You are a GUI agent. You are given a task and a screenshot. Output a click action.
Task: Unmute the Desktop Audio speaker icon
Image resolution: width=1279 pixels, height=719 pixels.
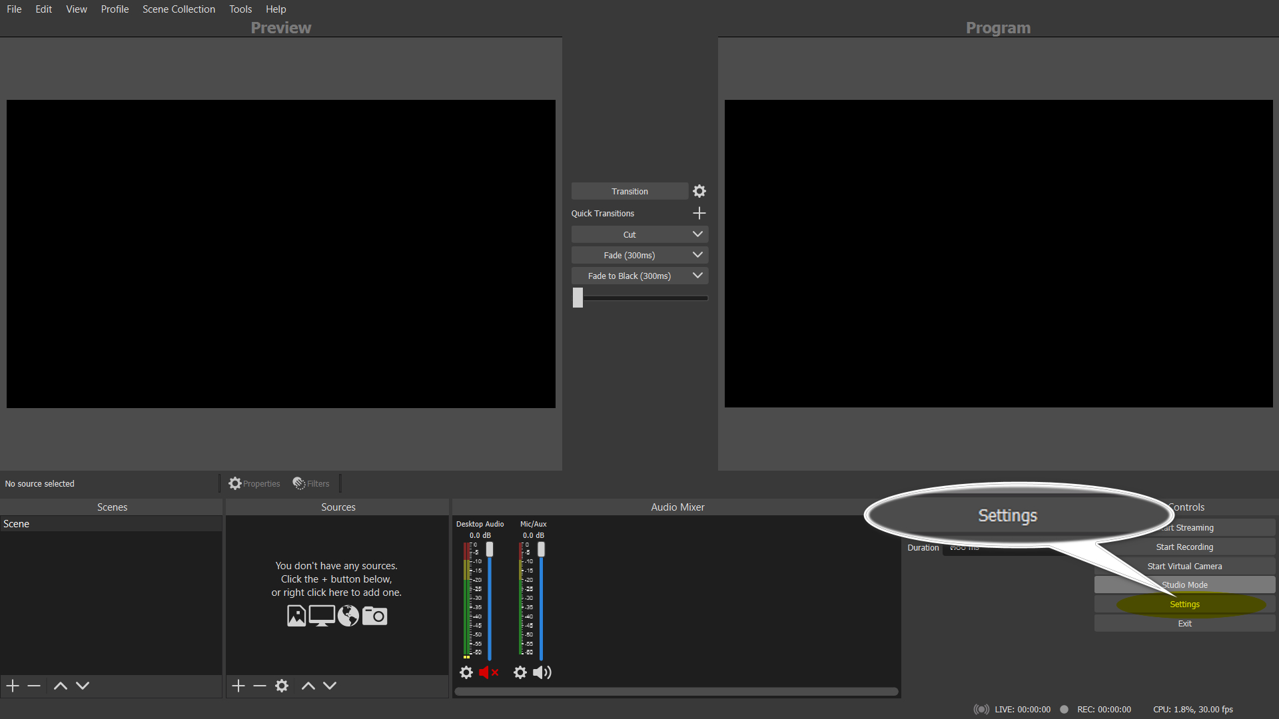pos(488,672)
